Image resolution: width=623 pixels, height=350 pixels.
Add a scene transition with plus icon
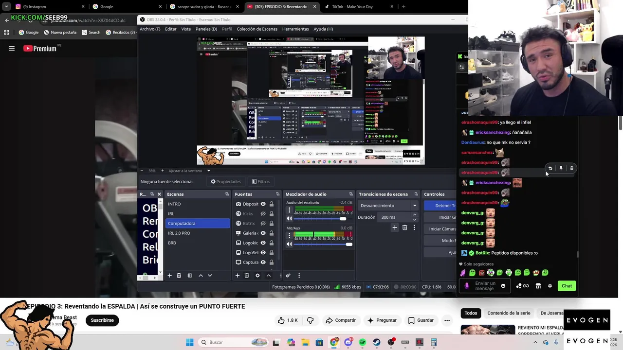[395, 227]
